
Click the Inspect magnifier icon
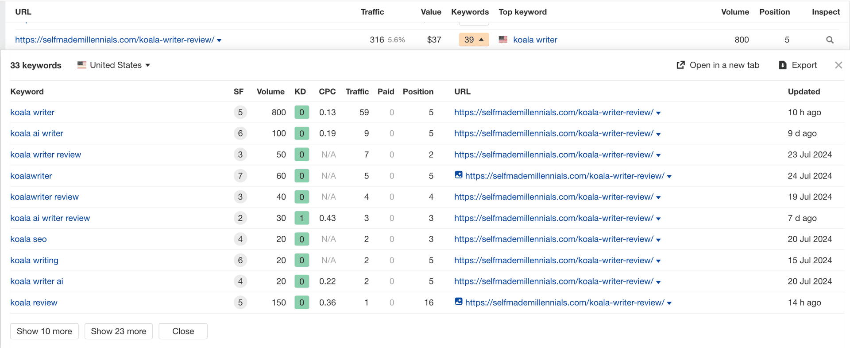tap(830, 40)
